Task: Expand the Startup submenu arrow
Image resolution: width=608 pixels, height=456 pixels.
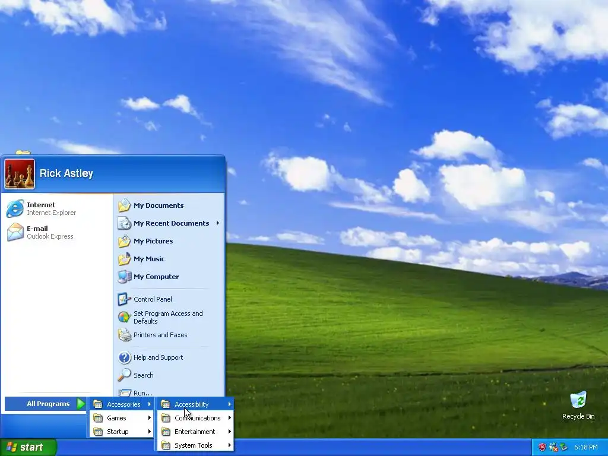Action: [x=149, y=432]
